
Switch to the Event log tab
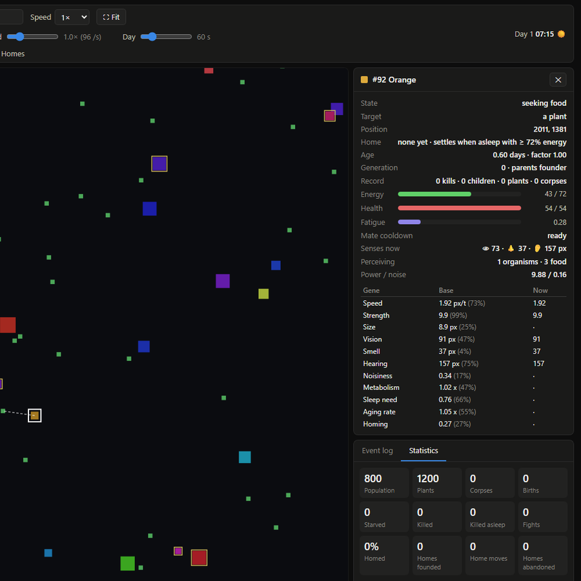coord(377,451)
